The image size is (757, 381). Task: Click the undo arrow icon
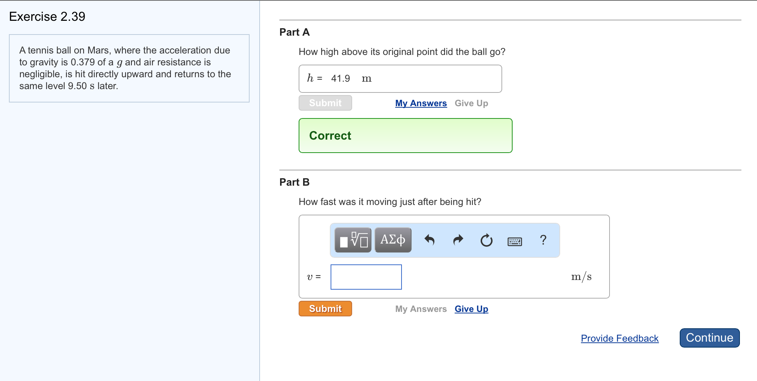[429, 240]
